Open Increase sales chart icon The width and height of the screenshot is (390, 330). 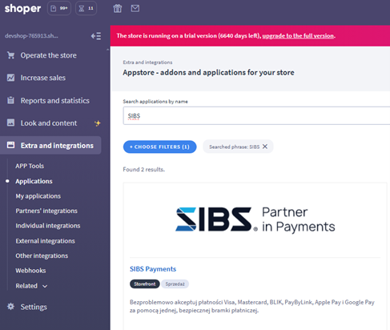[10, 78]
